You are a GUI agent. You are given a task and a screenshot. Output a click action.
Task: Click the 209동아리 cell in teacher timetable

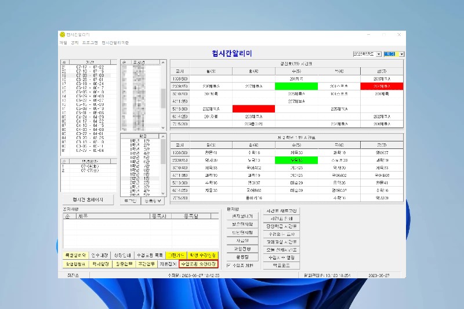pos(253,124)
